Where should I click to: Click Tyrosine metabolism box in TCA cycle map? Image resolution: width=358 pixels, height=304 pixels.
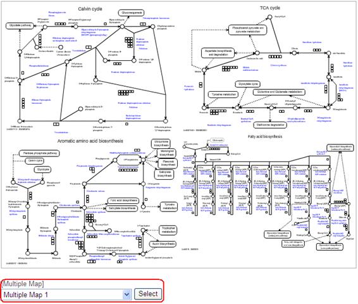[223, 94]
